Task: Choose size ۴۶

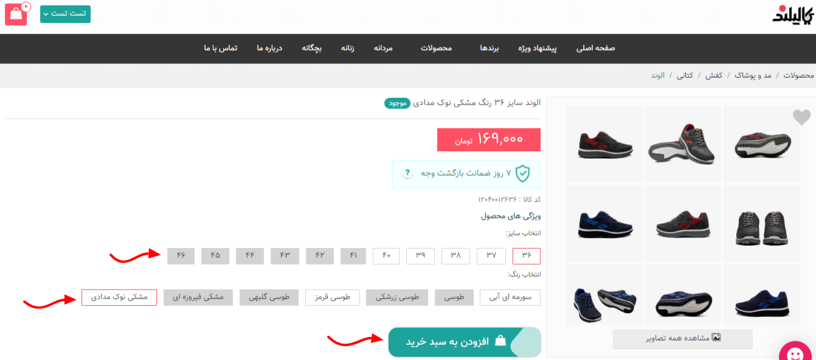Action: pyautogui.click(x=181, y=256)
